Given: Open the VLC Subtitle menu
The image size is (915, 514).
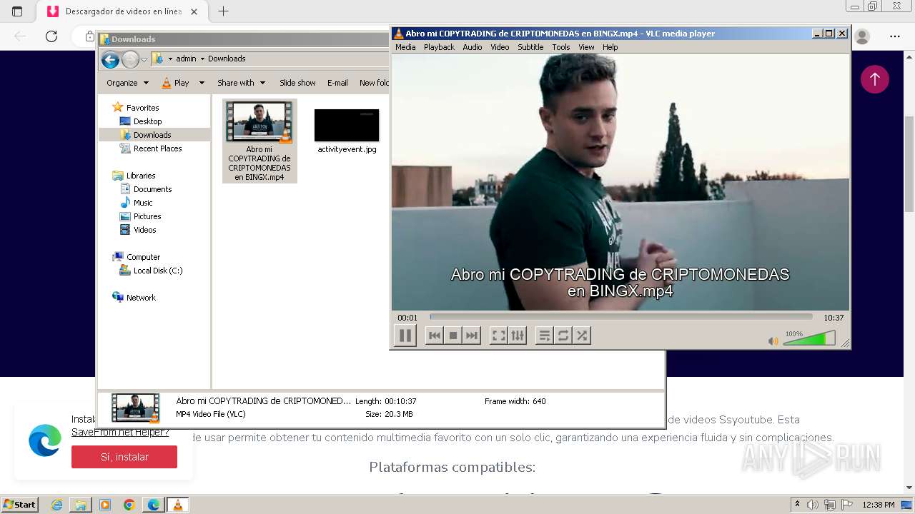Looking at the screenshot, I should pyautogui.click(x=530, y=47).
